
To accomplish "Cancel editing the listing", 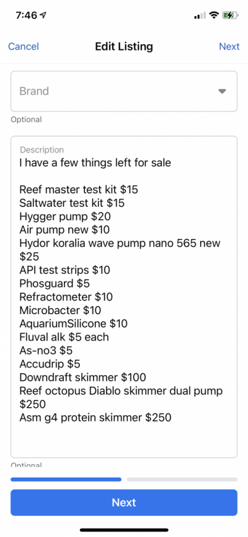I will [x=24, y=46].
